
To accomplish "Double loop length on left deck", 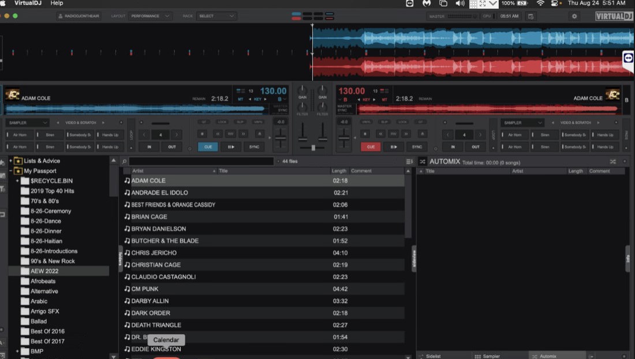I will coord(177,134).
